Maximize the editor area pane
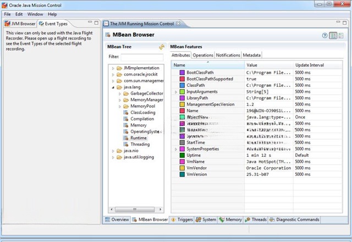 tap(345, 23)
